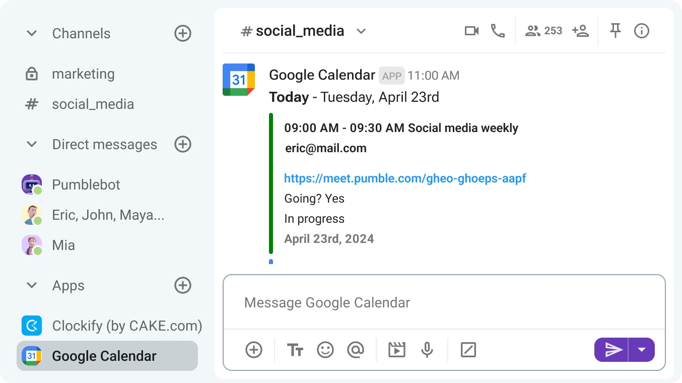This screenshot has width=682, height=383.
Task: Insert a mention with the @ icon
Action: coord(356,350)
